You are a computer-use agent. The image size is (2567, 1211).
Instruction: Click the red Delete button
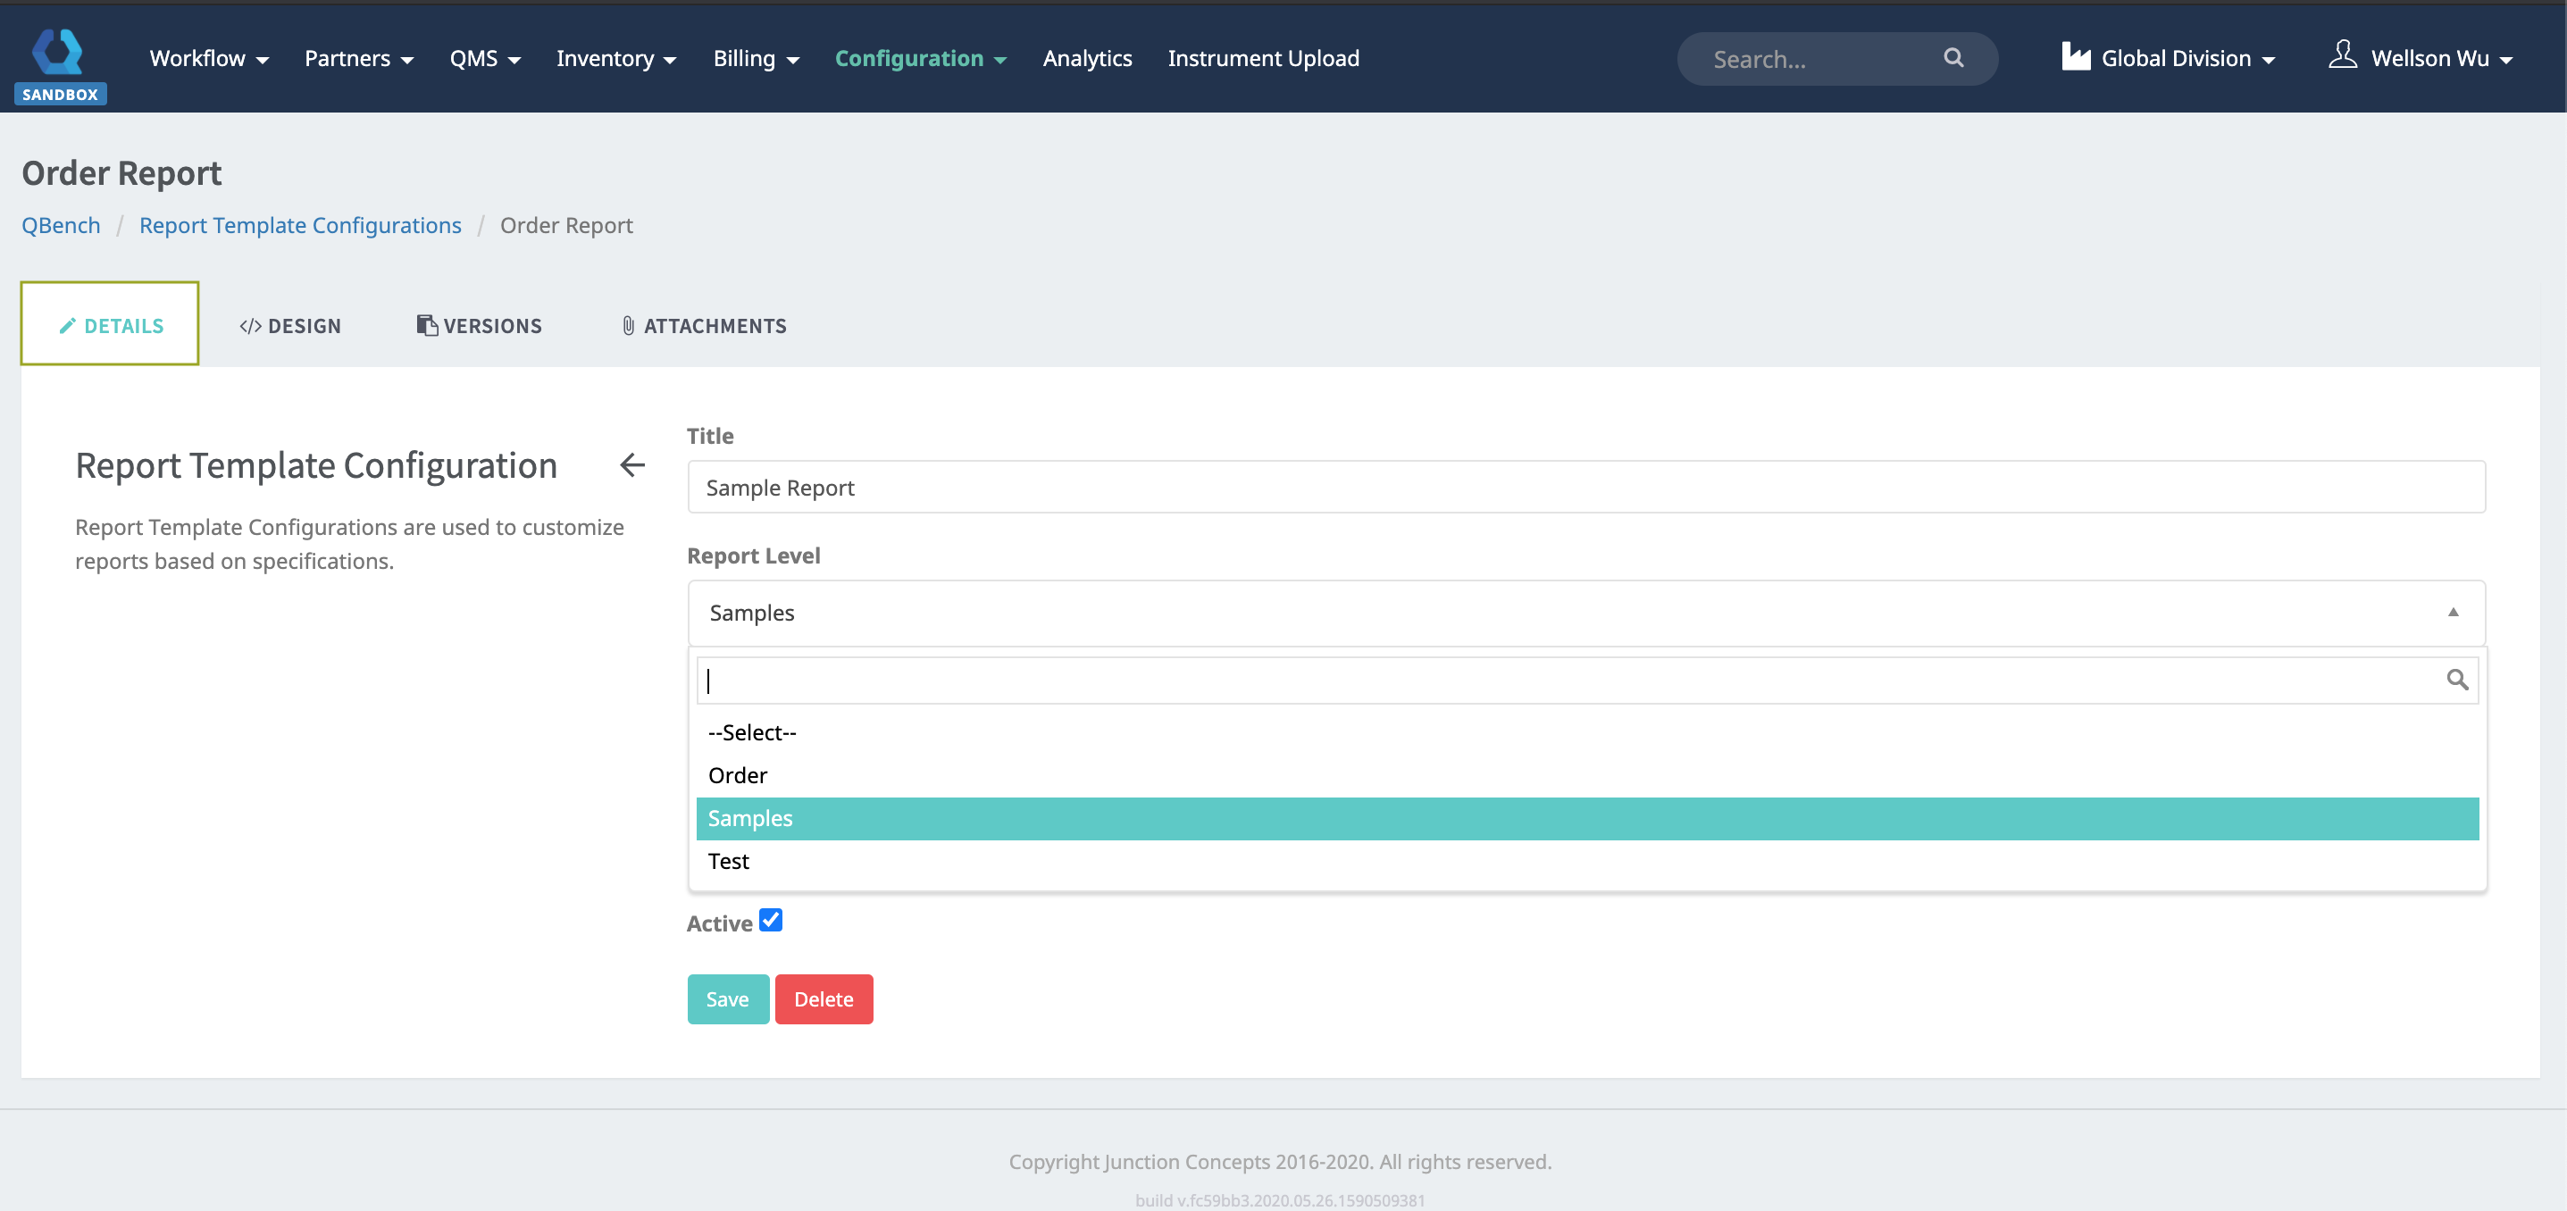(x=824, y=998)
